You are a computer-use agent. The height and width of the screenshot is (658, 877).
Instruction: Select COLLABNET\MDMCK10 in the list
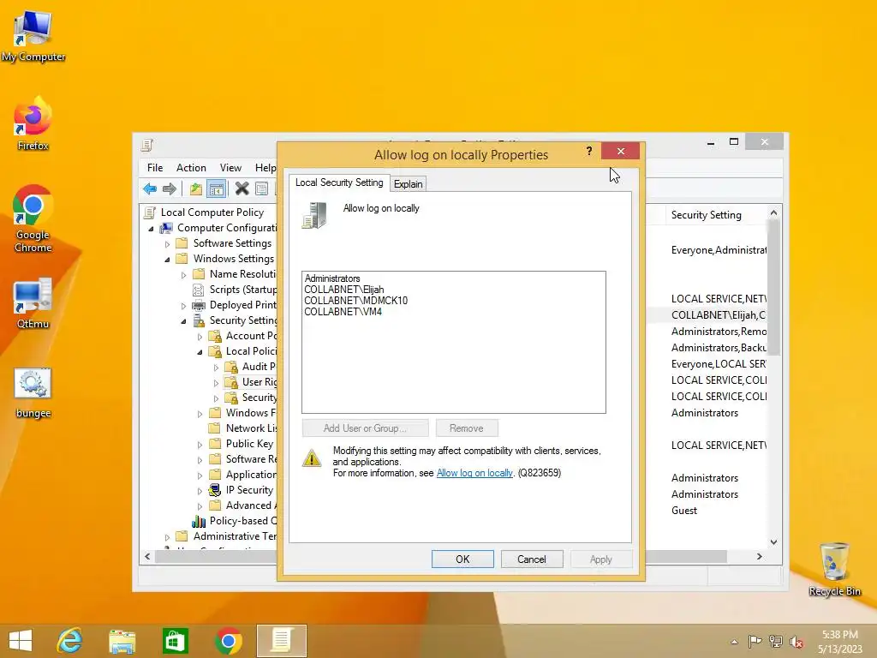(x=355, y=301)
